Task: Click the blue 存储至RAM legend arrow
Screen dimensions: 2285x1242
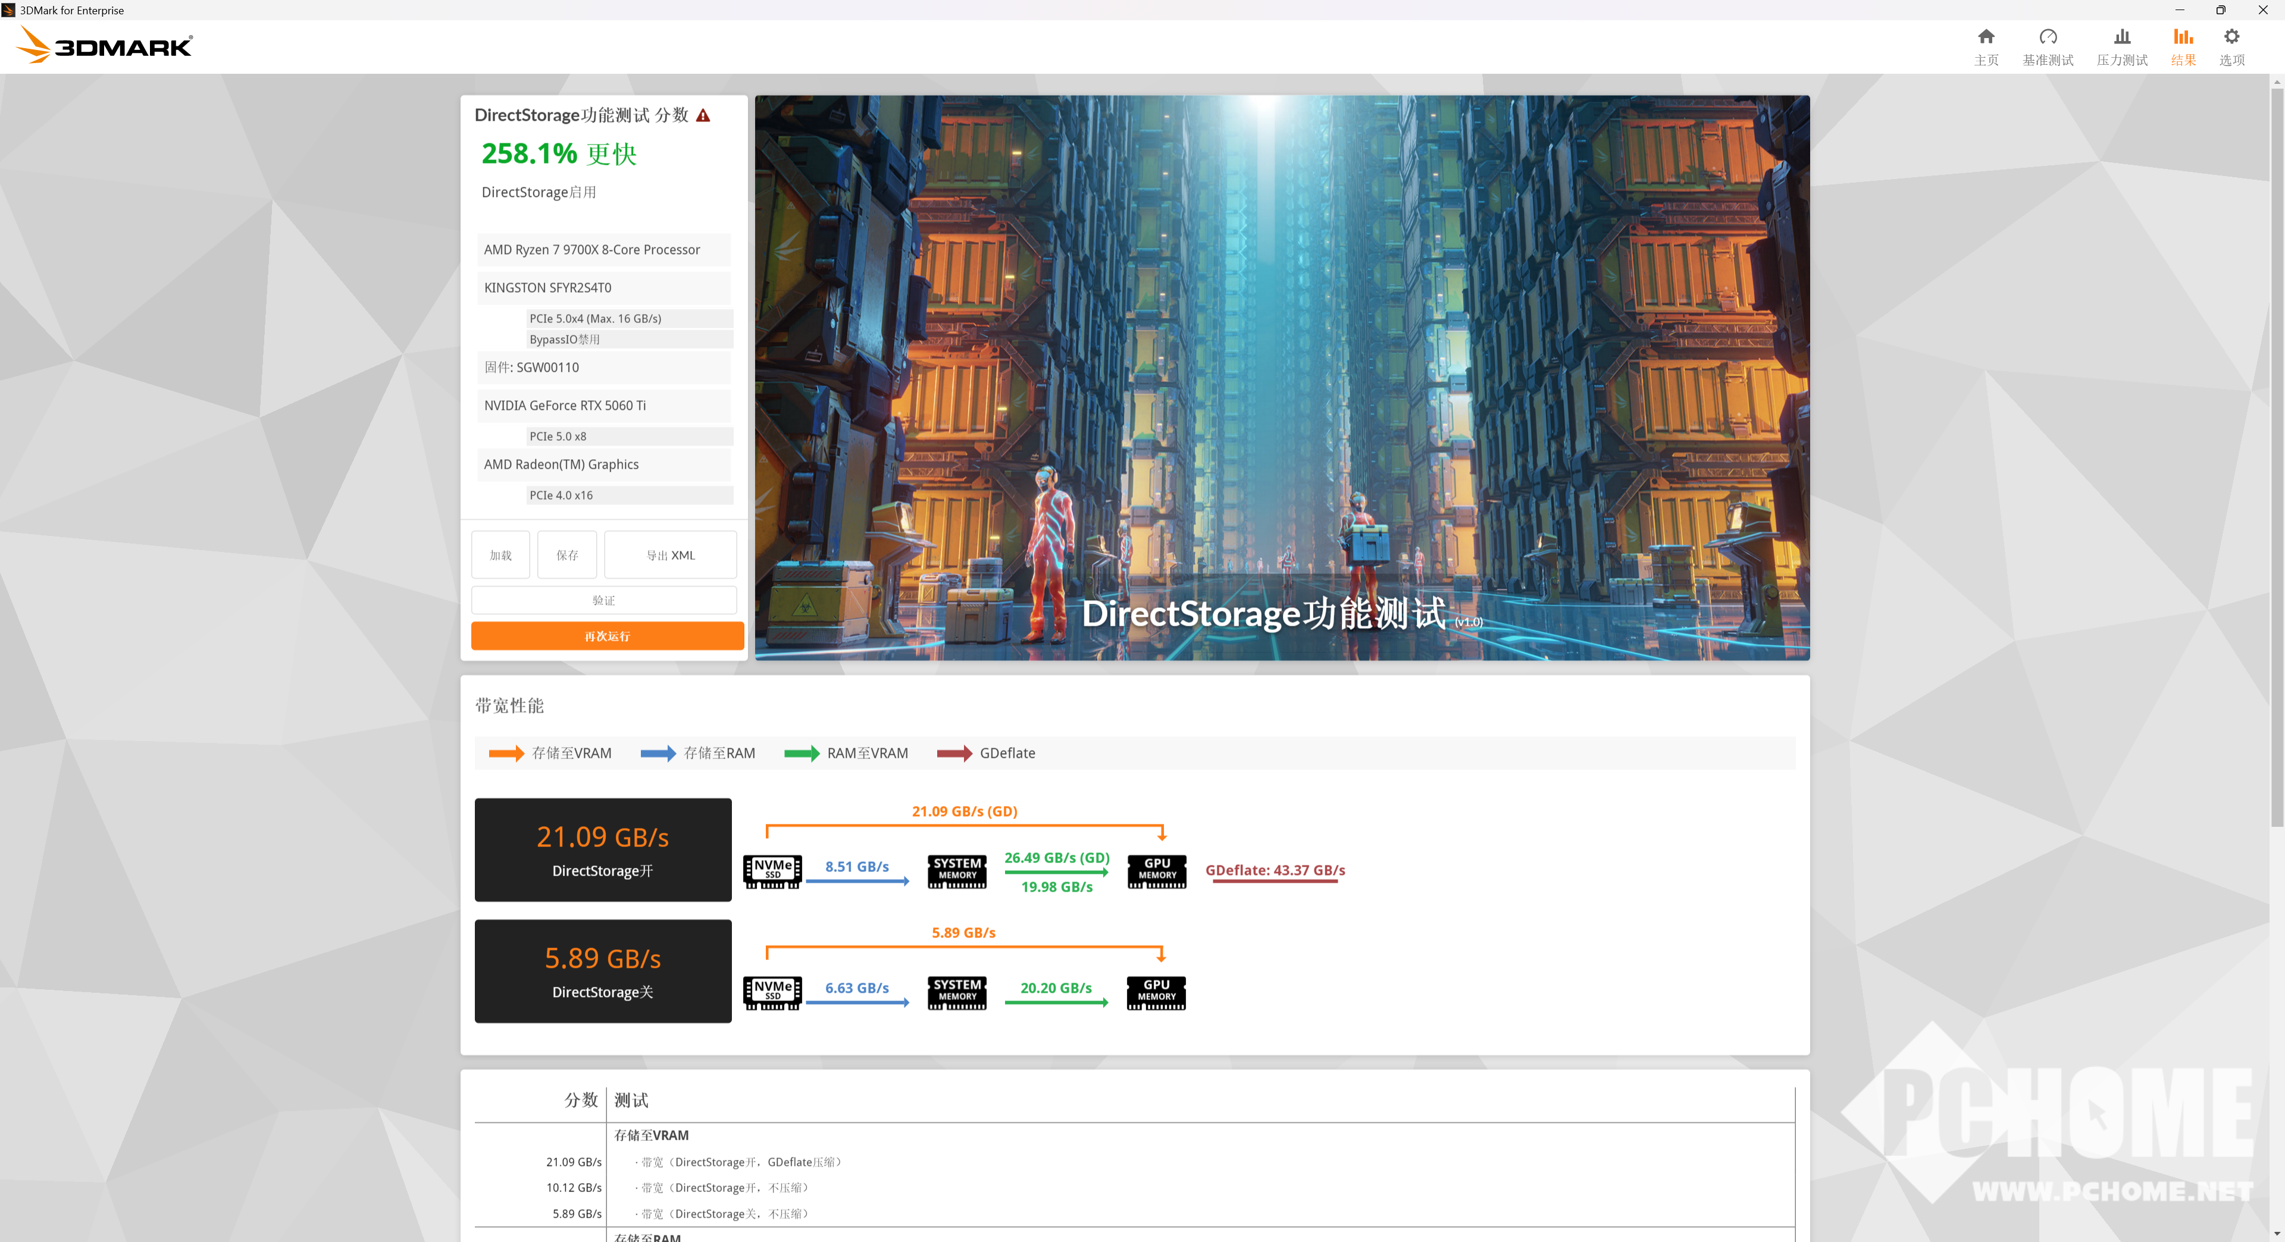Action: [x=658, y=752]
